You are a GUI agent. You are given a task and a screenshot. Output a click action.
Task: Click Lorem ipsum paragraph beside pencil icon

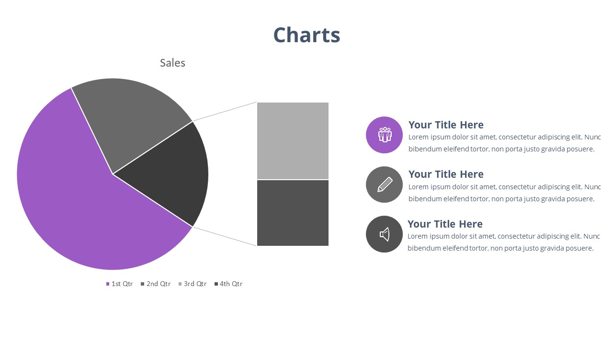pyautogui.click(x=504, y=193)
